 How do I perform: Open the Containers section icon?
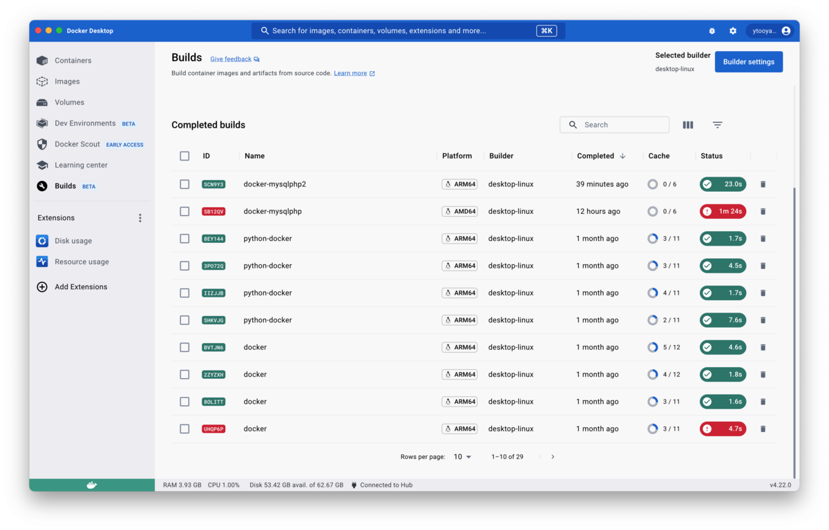[43, 60]
